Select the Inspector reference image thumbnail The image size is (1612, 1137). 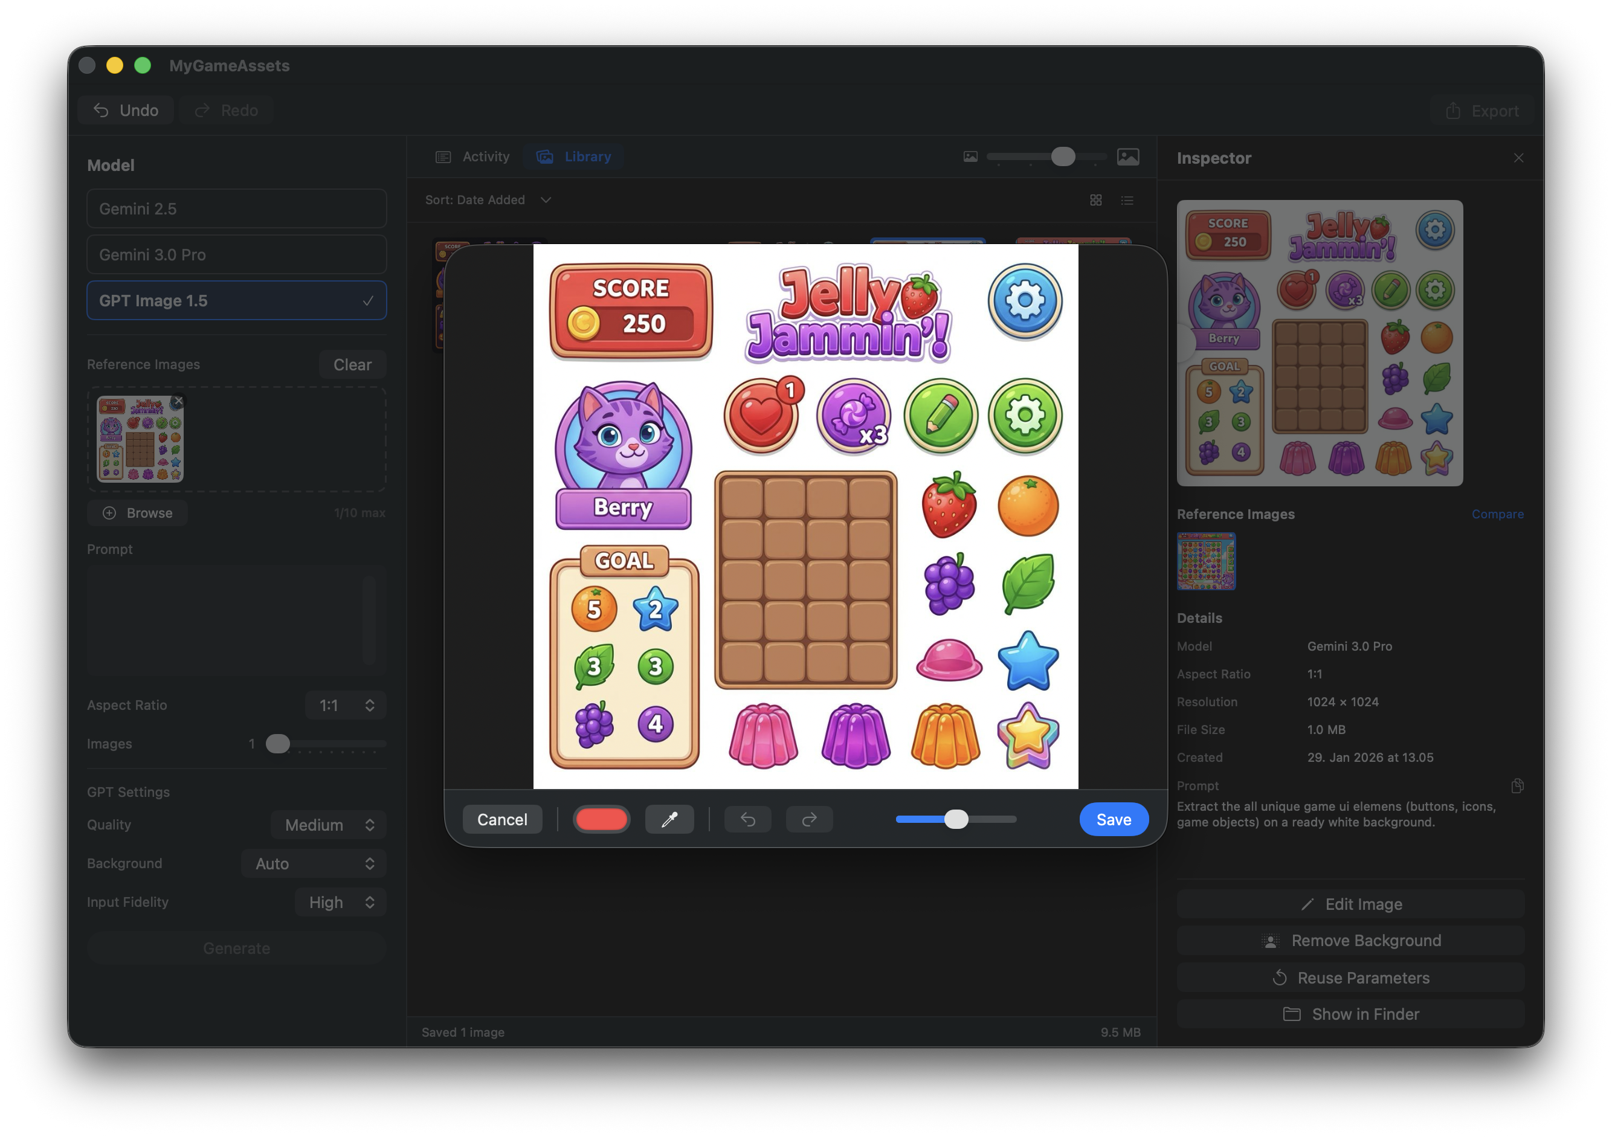point(1206,561)
